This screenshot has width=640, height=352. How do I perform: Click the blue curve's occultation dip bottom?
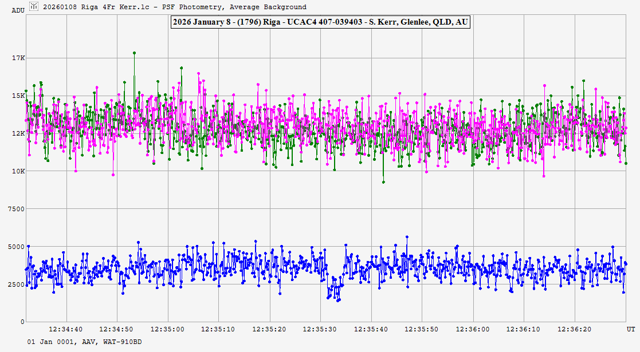(x=338, y=300)
